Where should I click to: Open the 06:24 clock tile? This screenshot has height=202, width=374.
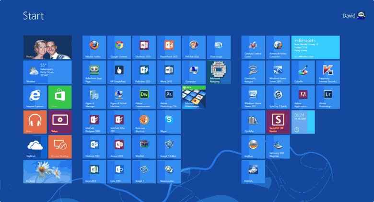pyautogui.click(x=303, y=122)
